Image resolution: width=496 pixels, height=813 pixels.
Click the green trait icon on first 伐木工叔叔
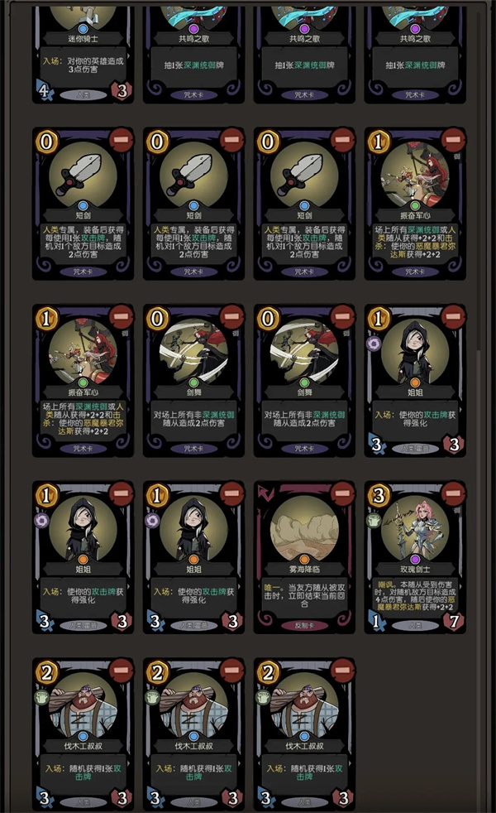(x=41, y=697)
